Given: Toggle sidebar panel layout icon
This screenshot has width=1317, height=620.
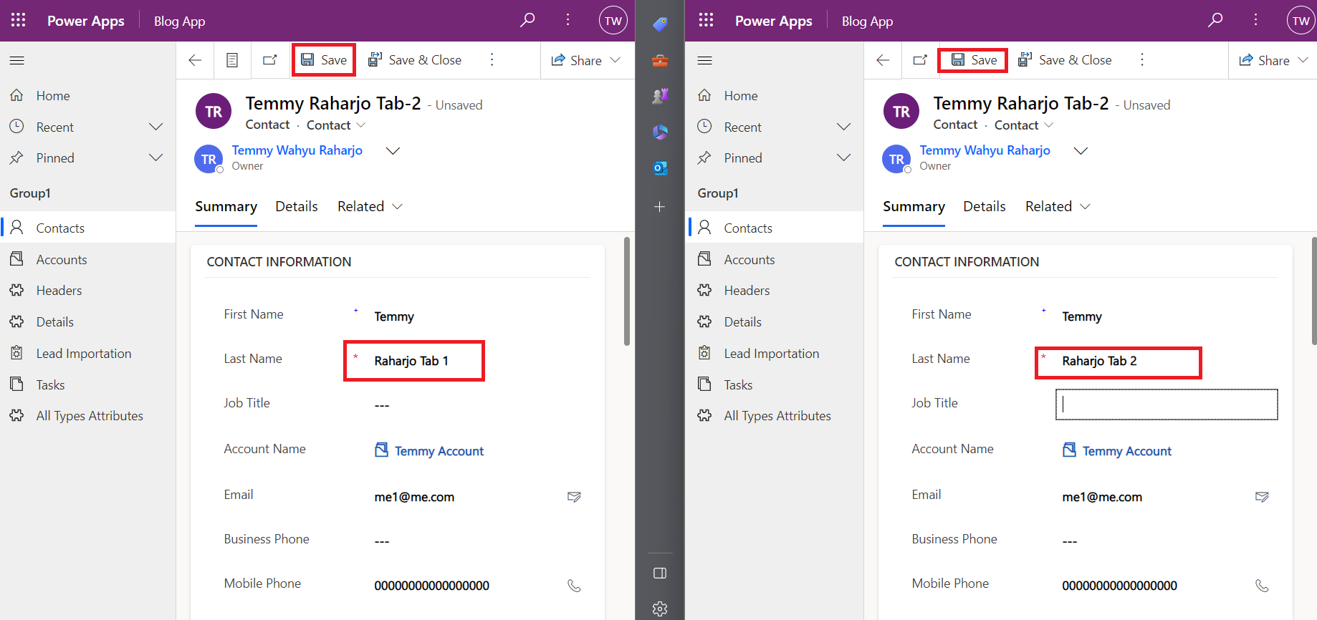Looking at the screenshot, I should coord(660,573).
